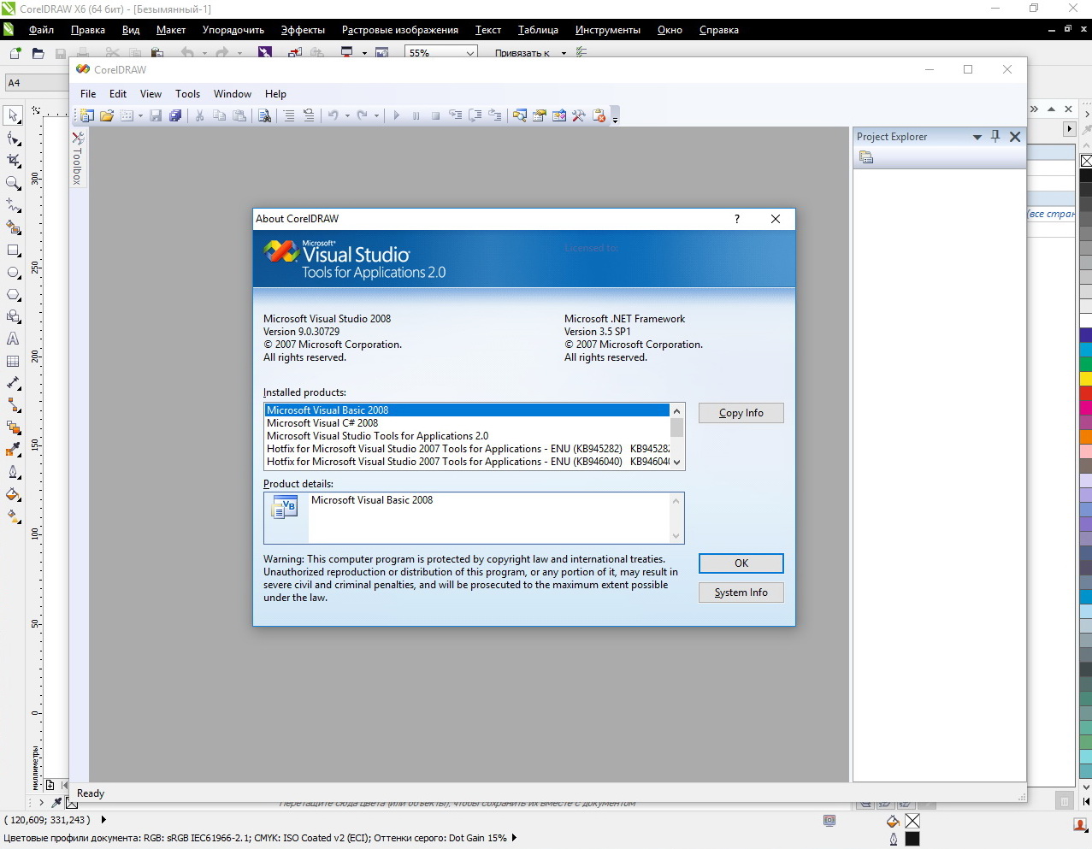Select the Parallel Dimension tool

pyautogui.click(x=13, y=384)
